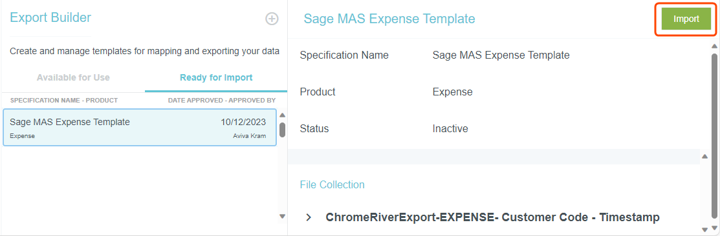The height and width of the screenshot is (236, 720).
Task: Click the Create and manage templates description
Action: point(145,51)
